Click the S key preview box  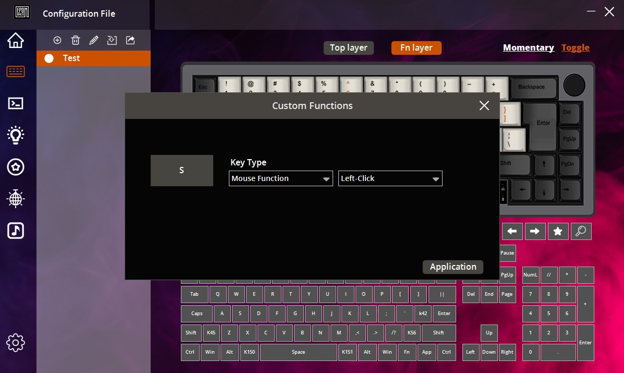pos(181,170)
